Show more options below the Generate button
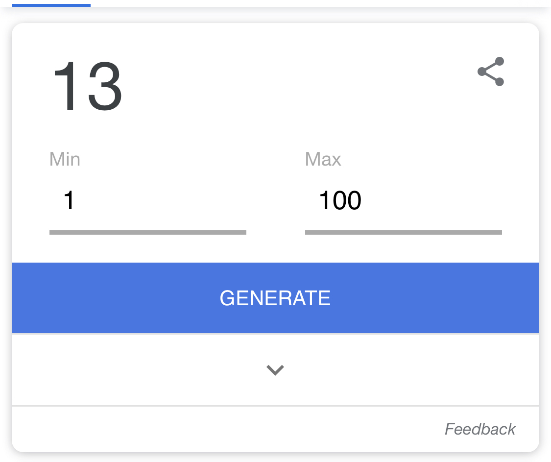Image resolution: width=551 pixels, height=462 pixels. point(275,370)
